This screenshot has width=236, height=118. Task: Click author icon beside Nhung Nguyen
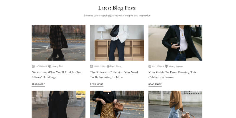point(166,66)
